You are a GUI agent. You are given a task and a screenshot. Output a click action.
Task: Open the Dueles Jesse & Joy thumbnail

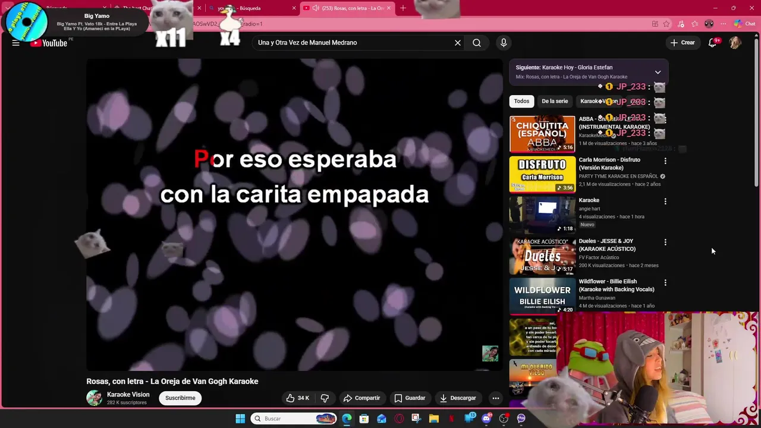point(542,256)
